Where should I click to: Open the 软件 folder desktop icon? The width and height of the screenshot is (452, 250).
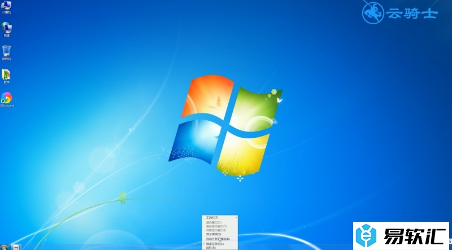(x=6, y=76)
